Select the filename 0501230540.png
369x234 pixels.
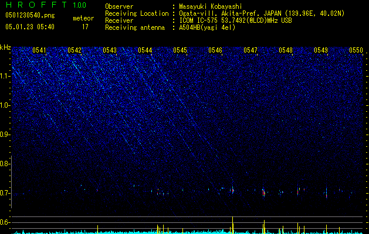(x=30, y=15)
